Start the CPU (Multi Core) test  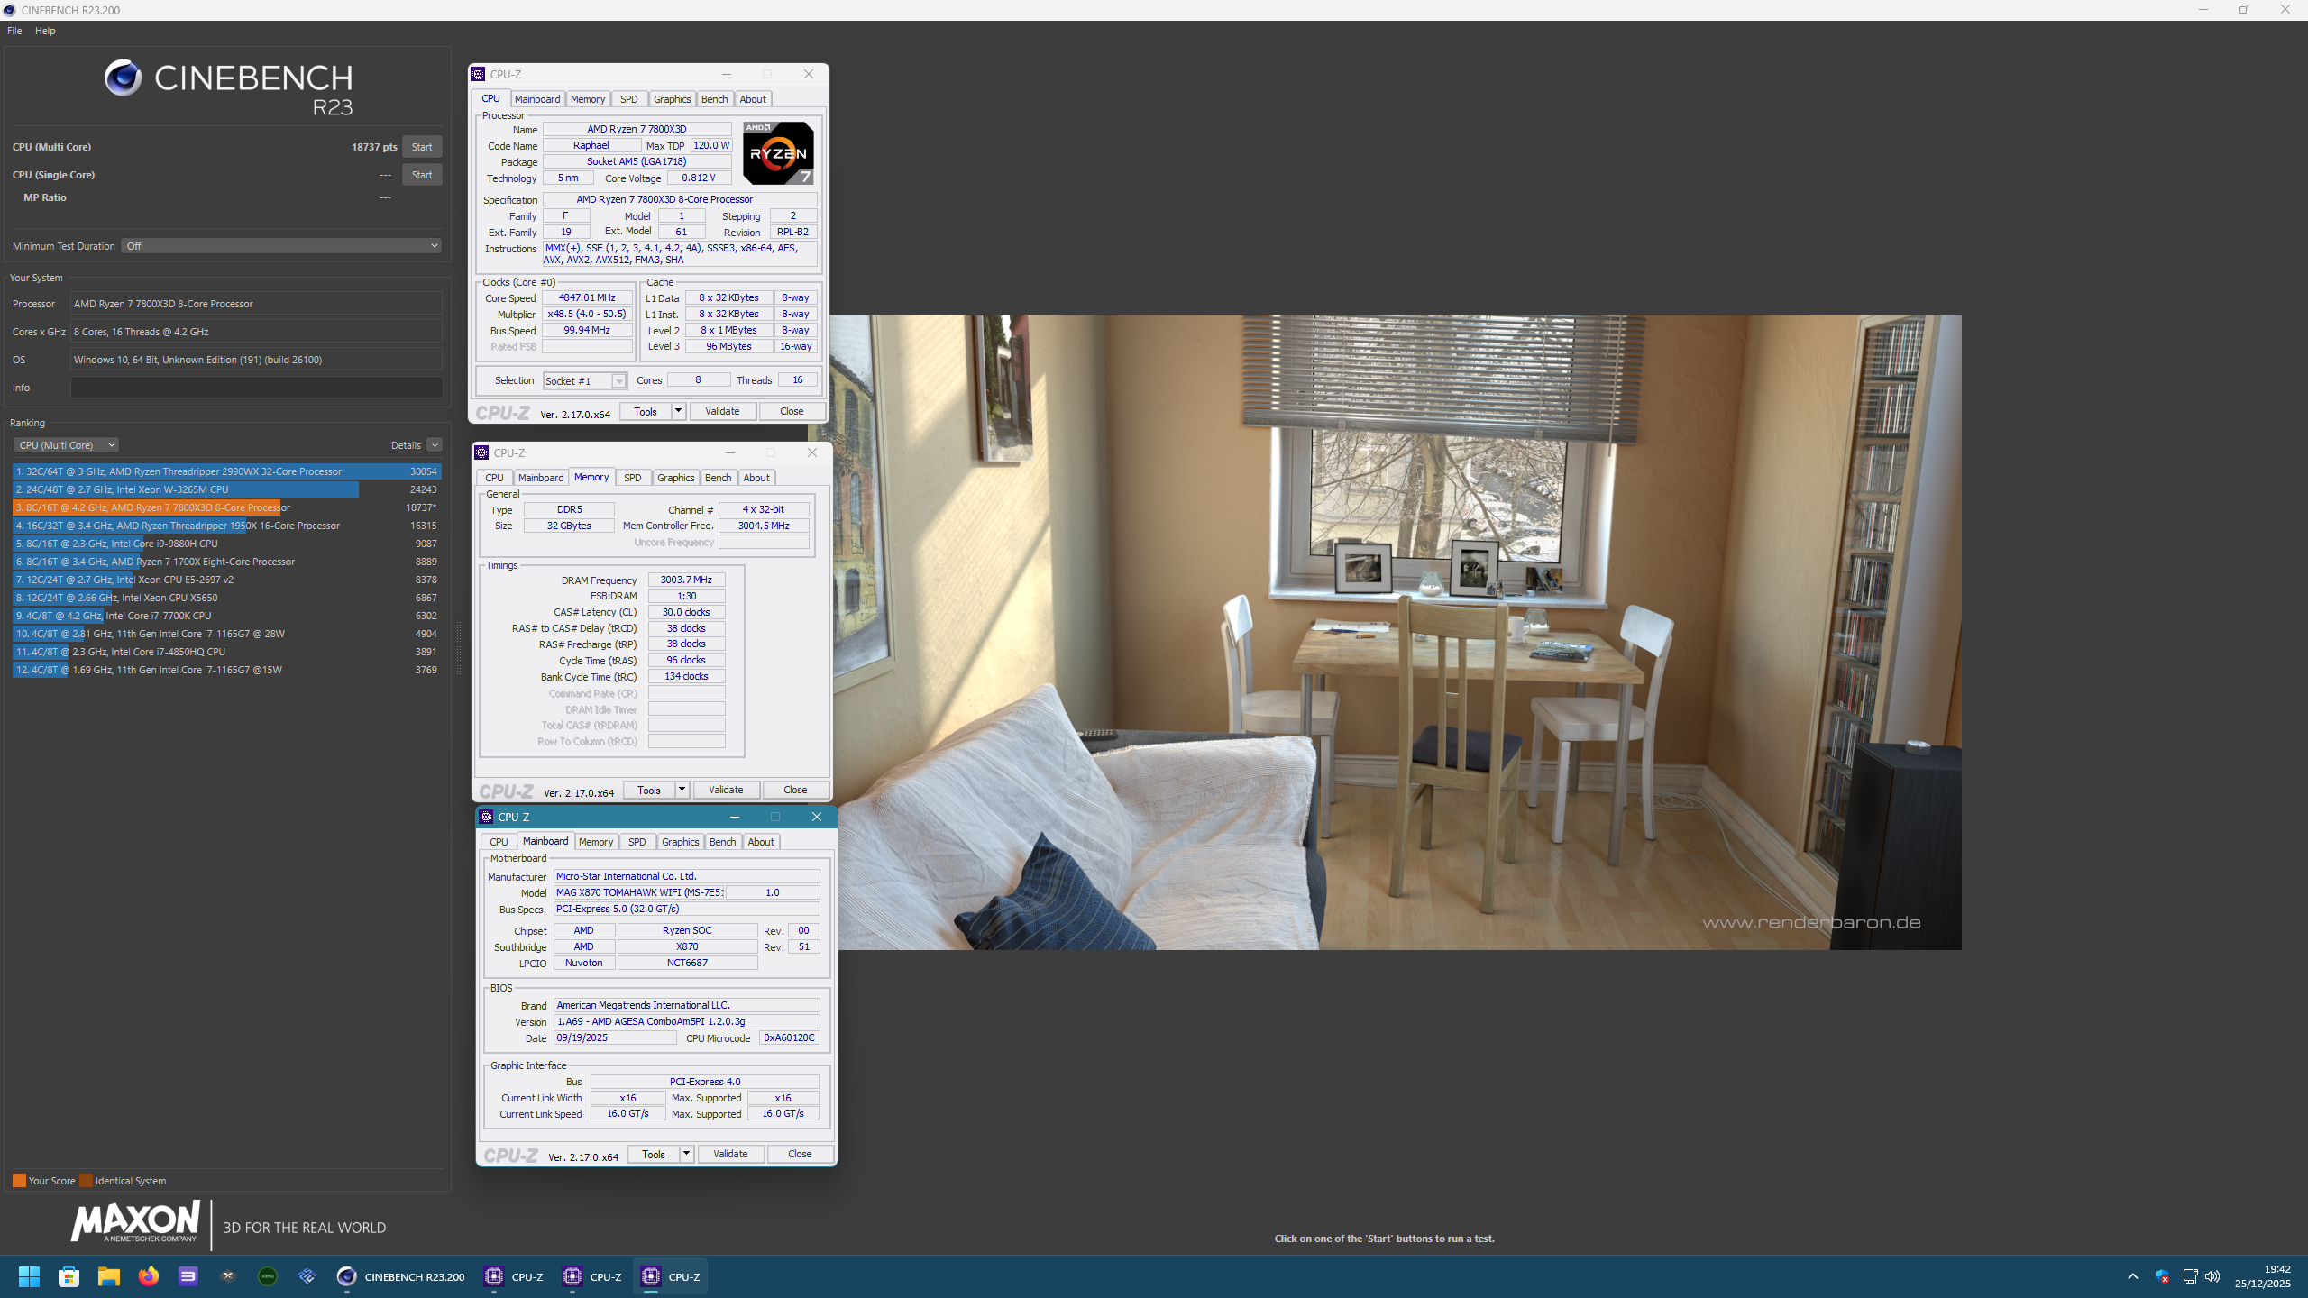click(422, 147)
